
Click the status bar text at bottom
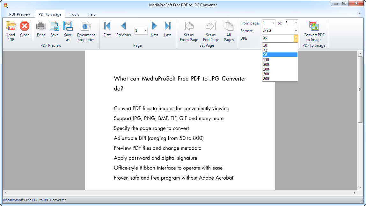click(34, 200)
